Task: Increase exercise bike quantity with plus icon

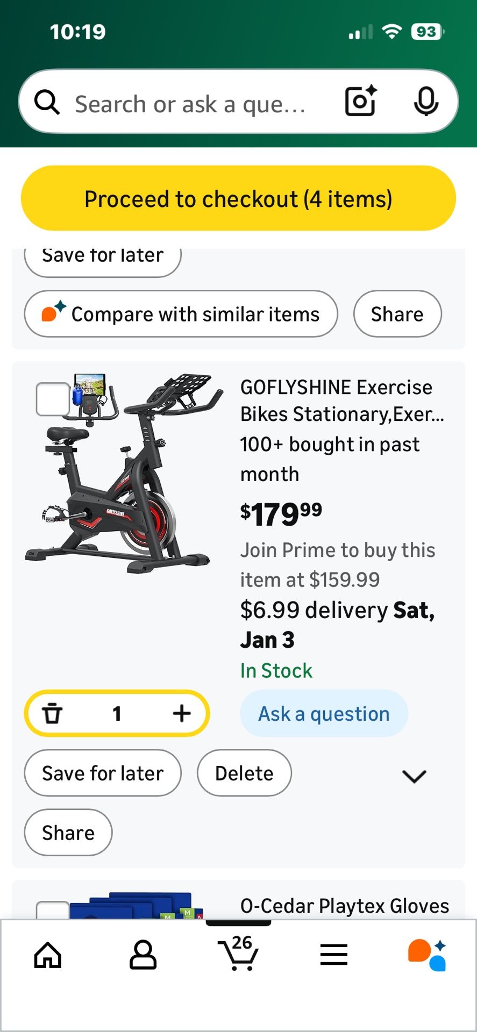Action: click(x=182, y=713)
